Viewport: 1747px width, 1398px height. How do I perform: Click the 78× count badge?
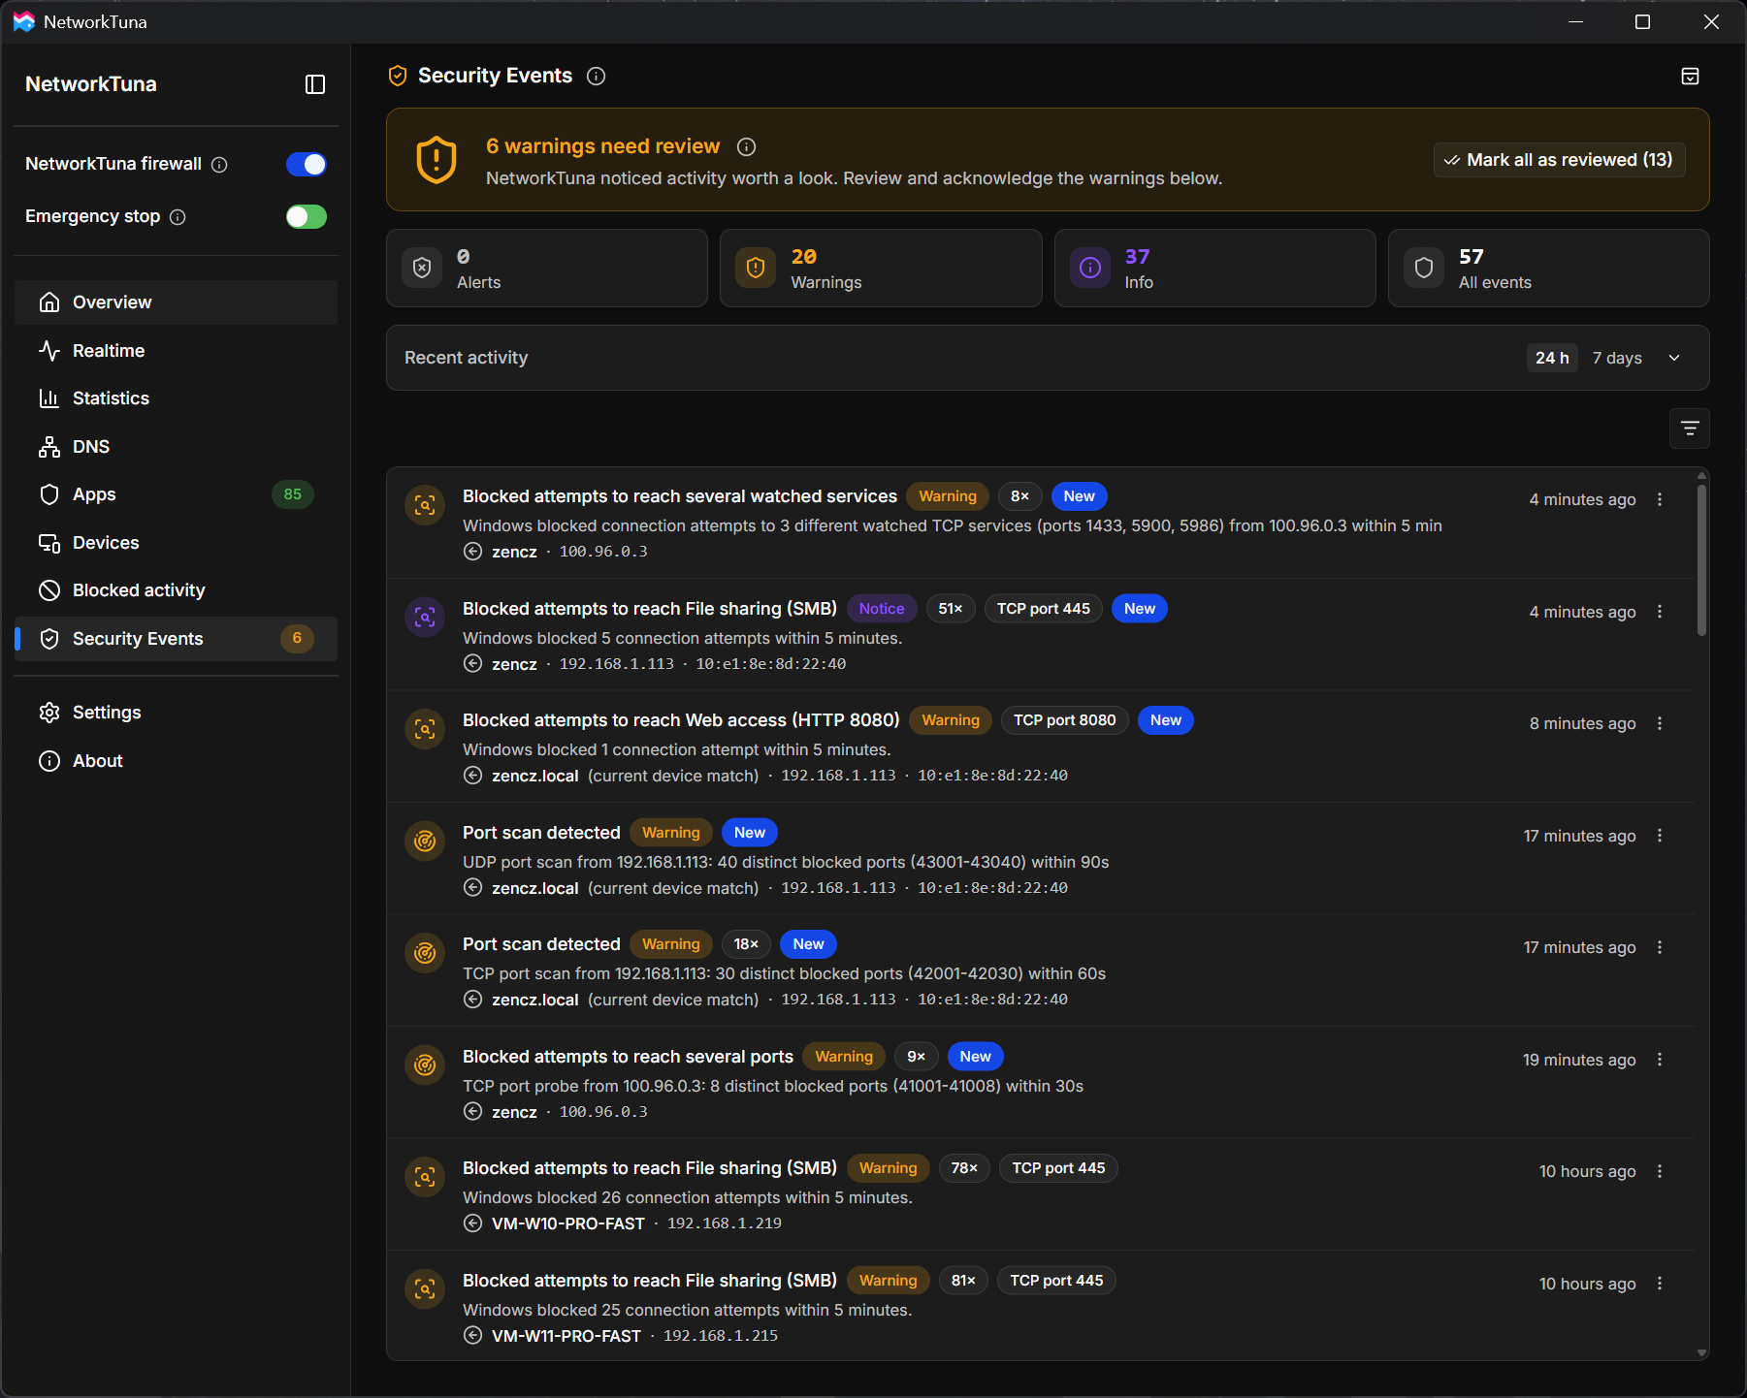964,1168
